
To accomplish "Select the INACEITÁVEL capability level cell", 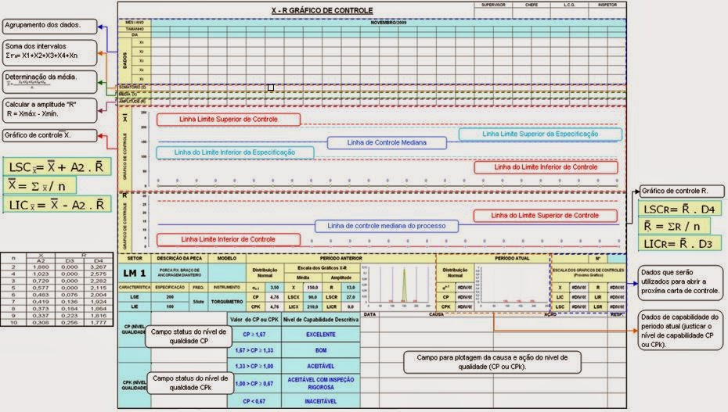I will coord(321,401).
